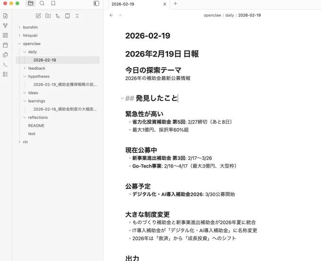Open the 2026-02-19_補助金獲得戦略 note under hypotheses

pyautogui.click(x=65, y=84)
